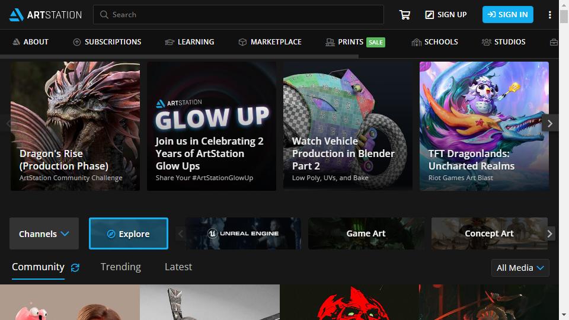
Task: Open the ArtStation Glow Up banner
Action: click(x=212, y=126)
